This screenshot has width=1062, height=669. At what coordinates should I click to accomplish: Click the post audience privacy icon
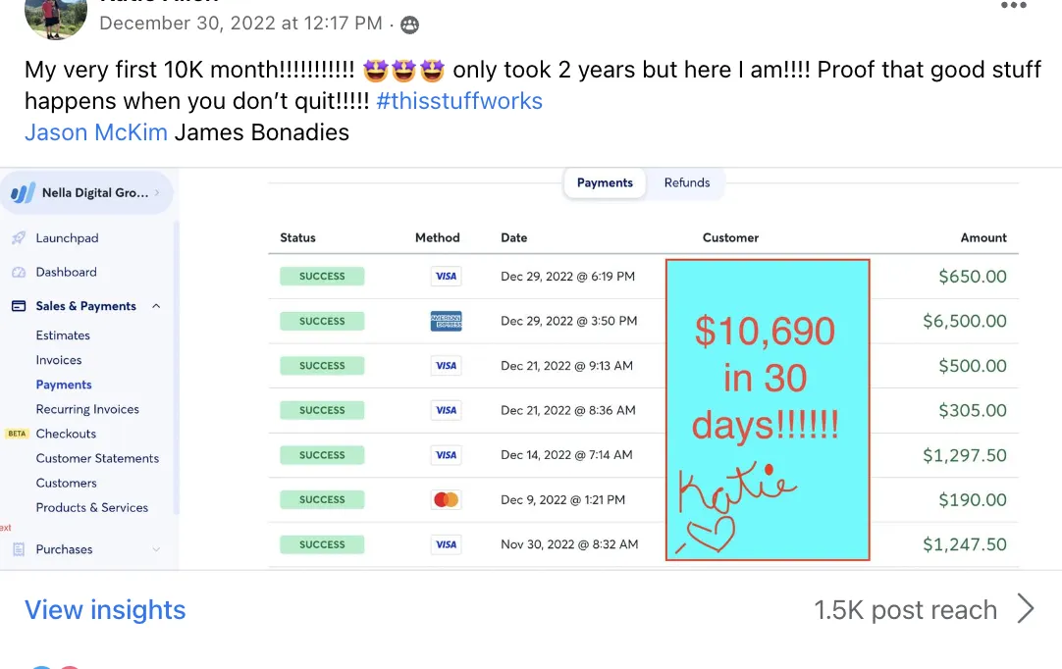pos(409,26)
